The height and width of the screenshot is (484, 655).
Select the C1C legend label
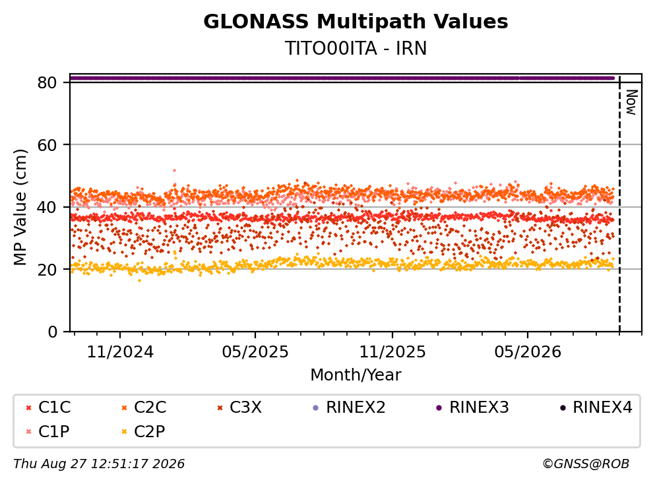click(54, 408)
